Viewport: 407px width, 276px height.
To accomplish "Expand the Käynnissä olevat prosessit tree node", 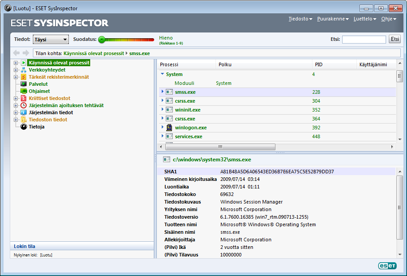I will click(16, 63).
